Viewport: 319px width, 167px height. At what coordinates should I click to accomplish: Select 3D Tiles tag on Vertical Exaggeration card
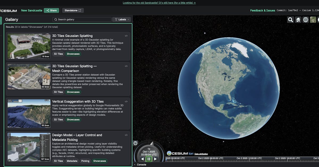(x=58, y=120)
